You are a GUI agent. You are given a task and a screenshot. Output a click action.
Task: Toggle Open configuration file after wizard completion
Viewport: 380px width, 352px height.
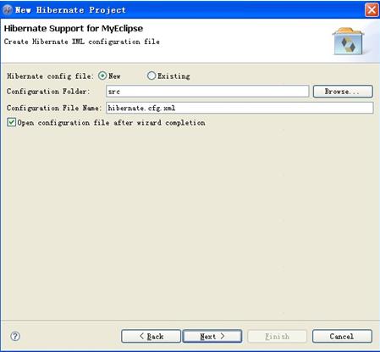12,122
